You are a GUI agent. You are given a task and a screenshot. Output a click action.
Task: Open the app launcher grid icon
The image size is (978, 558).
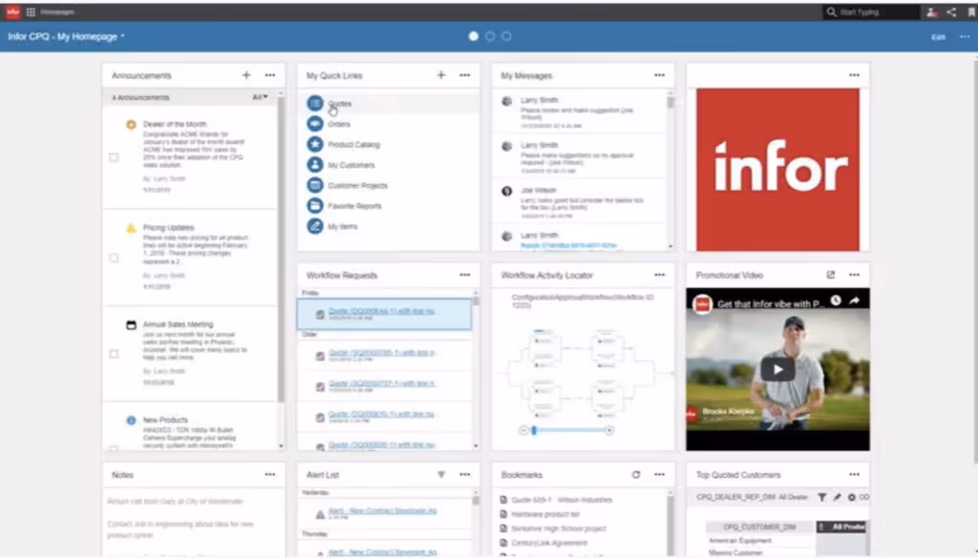point(31,11)
